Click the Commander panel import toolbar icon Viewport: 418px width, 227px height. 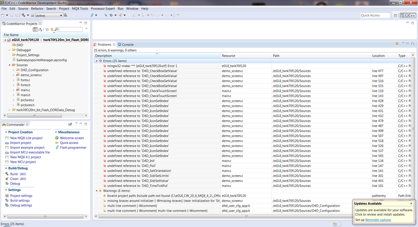[x=70, y=124]
